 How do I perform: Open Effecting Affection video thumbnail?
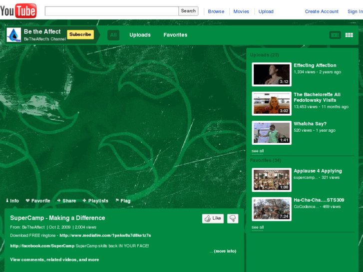pos(272,74)
